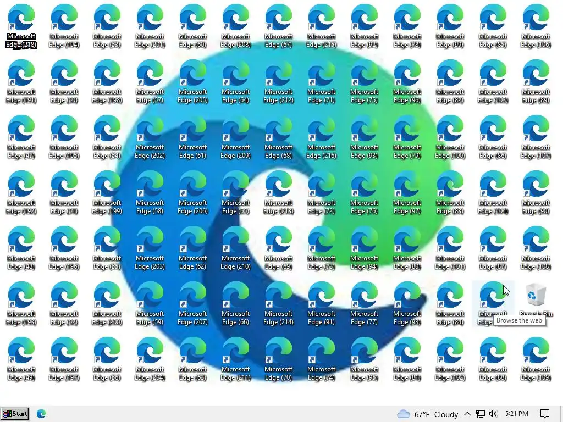
Task: Select the Microsoft Edge (199) icon
Action: point(107,193)
